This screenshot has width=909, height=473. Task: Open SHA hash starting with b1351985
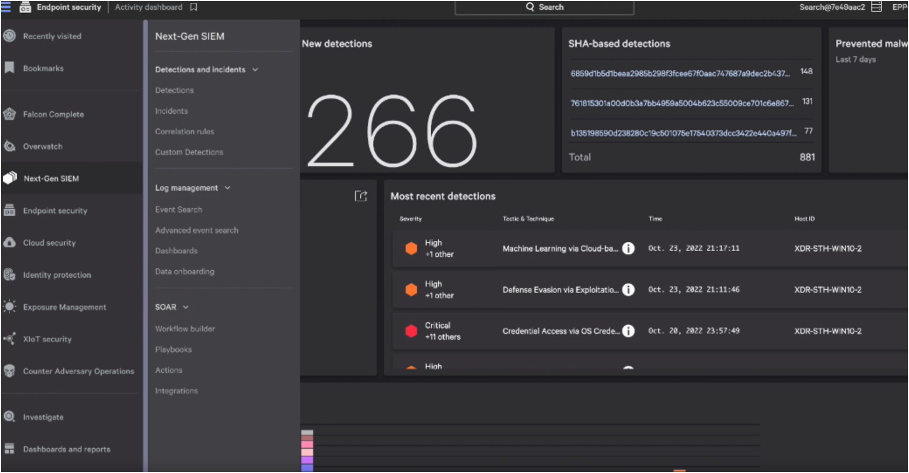point(684,133)
